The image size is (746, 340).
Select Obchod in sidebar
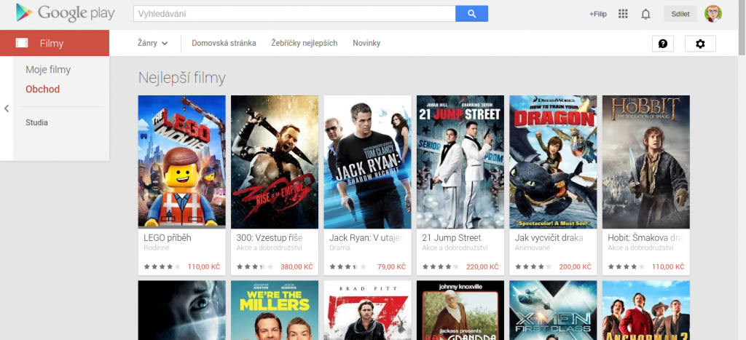coord(43,90)
